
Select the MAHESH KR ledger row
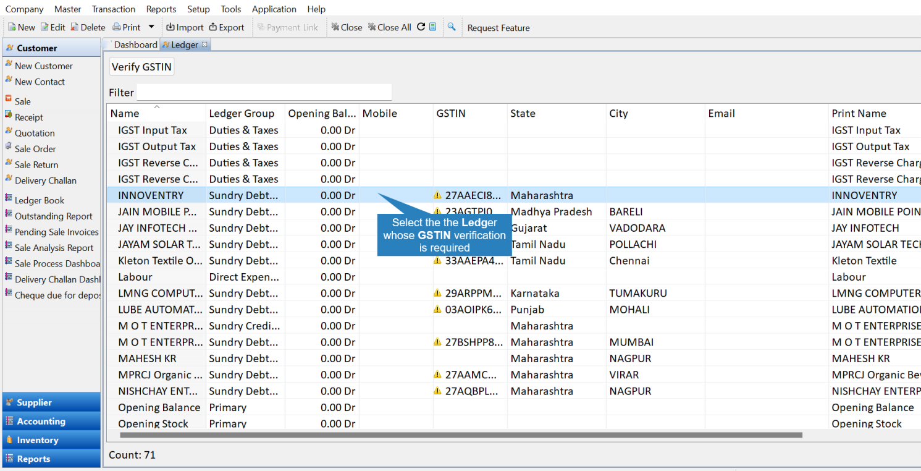pyautogui.click(x=514, y=359)
